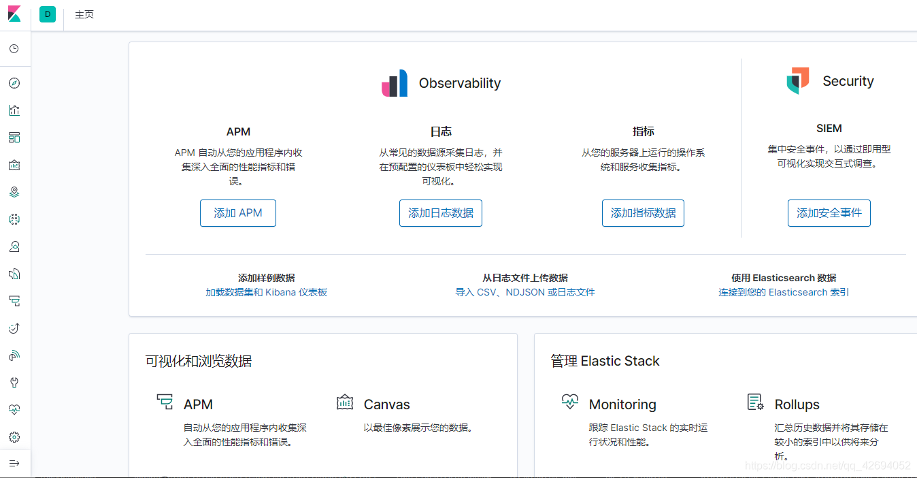917x478 pixels.
Task: Click the Security shield logo
Action: [798, 81]
